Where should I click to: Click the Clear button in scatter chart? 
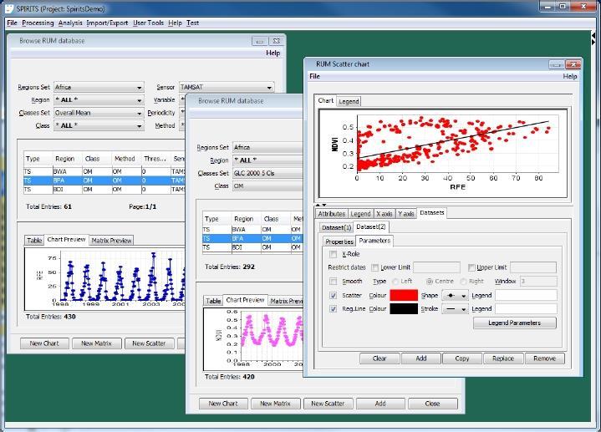379,358
